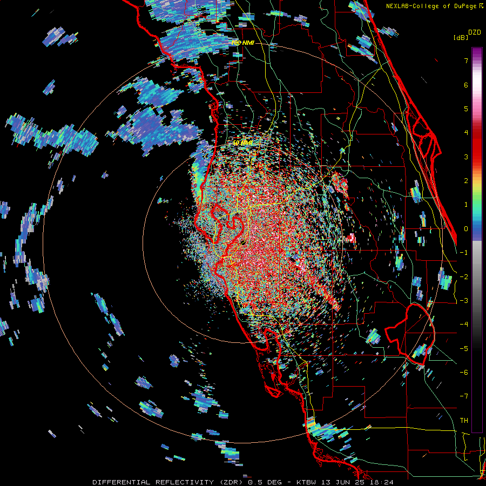This screenshot has width=486, height=486.
Task: Click the 4 value on the scale
Action: click(x=466, y=133)
